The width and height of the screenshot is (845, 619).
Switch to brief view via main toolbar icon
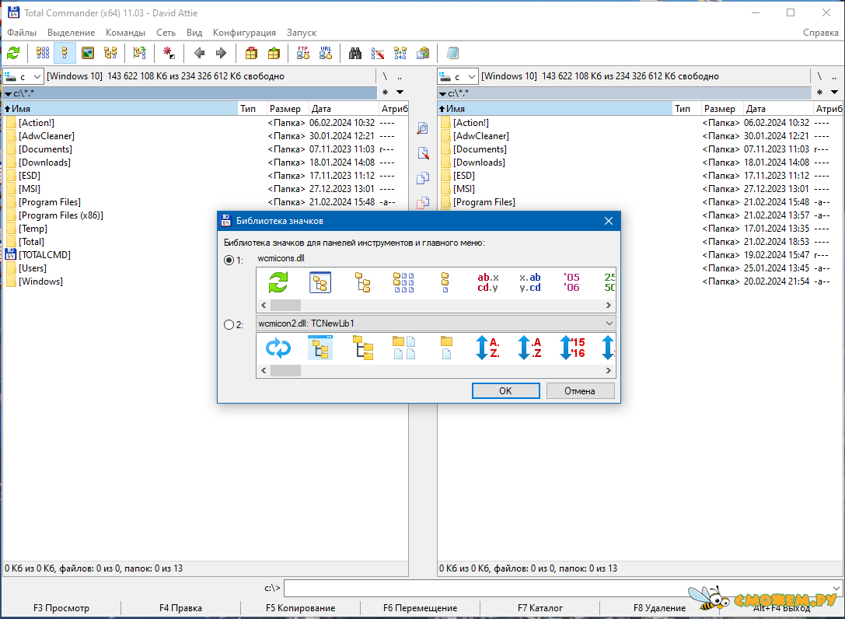[43, 53]
